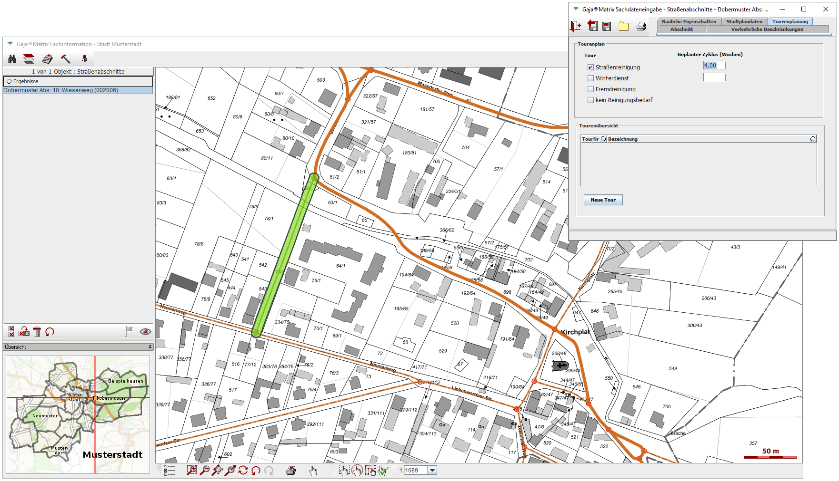Select the pan hand tool
This screenshot has height=481, width=839.
click(313, 471)
